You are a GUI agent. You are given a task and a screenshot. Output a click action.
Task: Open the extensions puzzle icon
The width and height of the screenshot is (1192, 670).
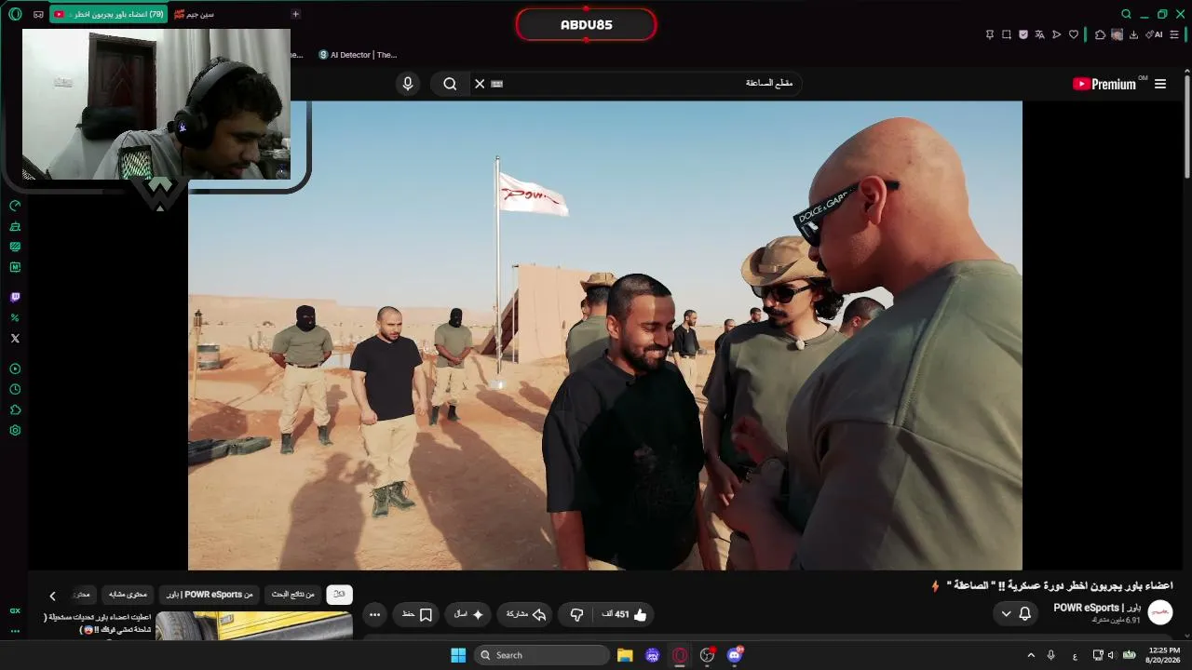coord(1100,34)
